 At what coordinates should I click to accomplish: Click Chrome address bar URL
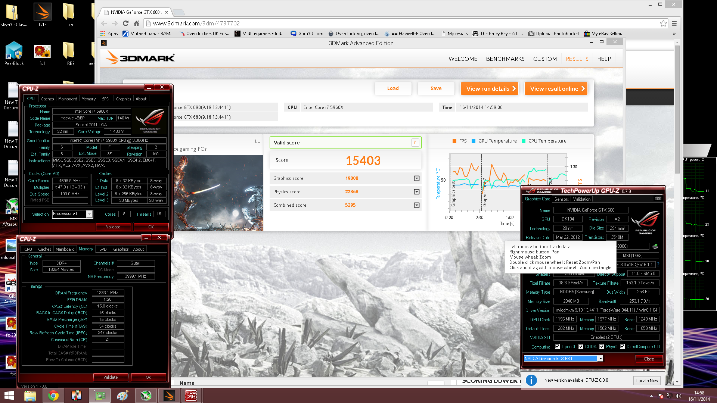tap(196, 23)
